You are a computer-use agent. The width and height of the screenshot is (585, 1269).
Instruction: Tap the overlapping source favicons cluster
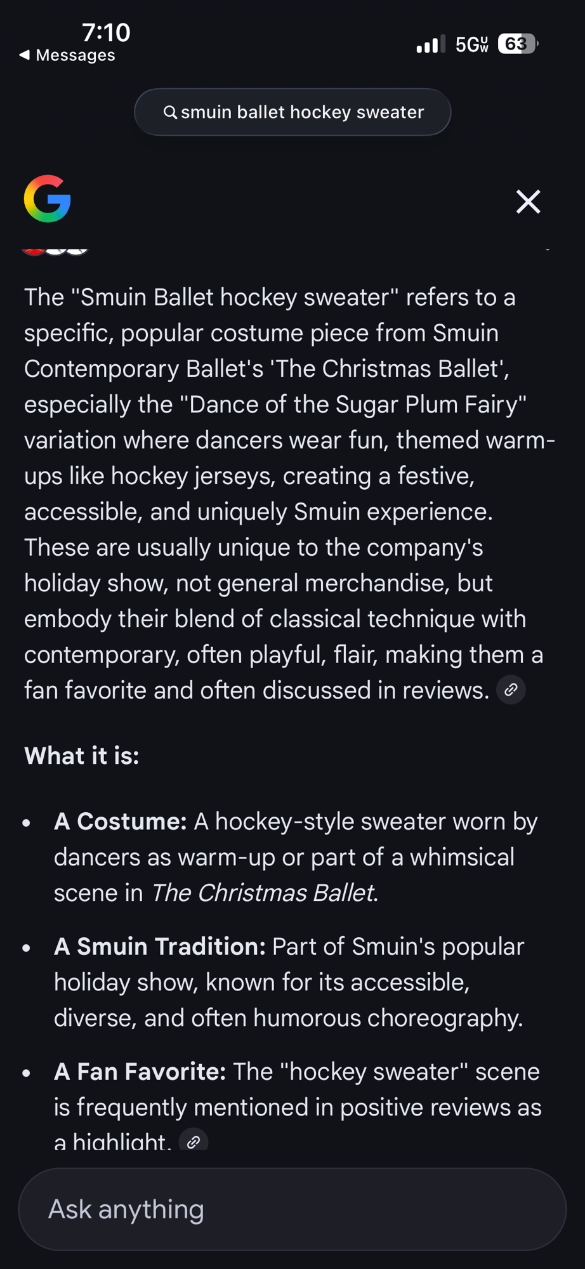pos(55,250)
